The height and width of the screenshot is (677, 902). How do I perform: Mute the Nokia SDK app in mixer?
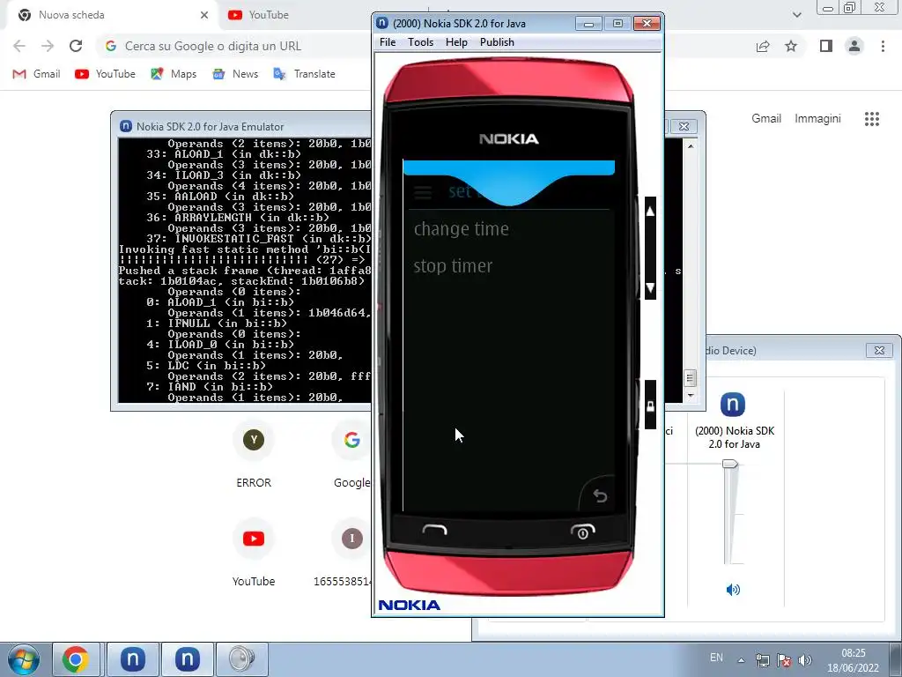click(733, 590)
